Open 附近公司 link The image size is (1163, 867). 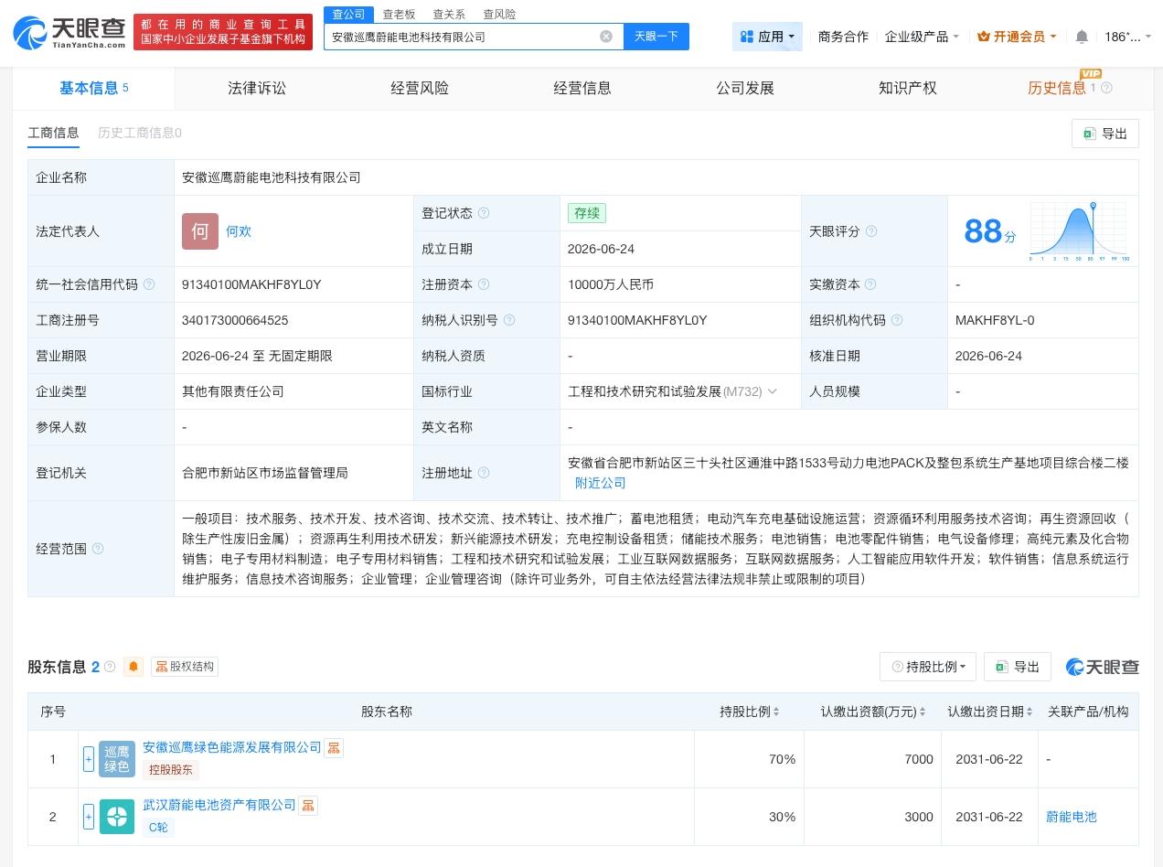click(601, 483)
